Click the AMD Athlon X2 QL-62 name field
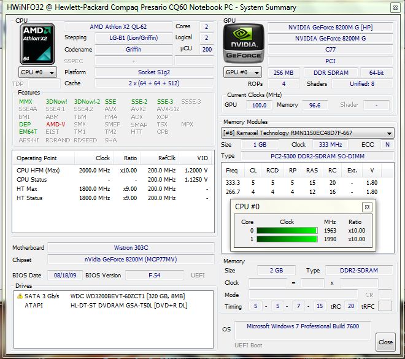 (x=118, y=26)
